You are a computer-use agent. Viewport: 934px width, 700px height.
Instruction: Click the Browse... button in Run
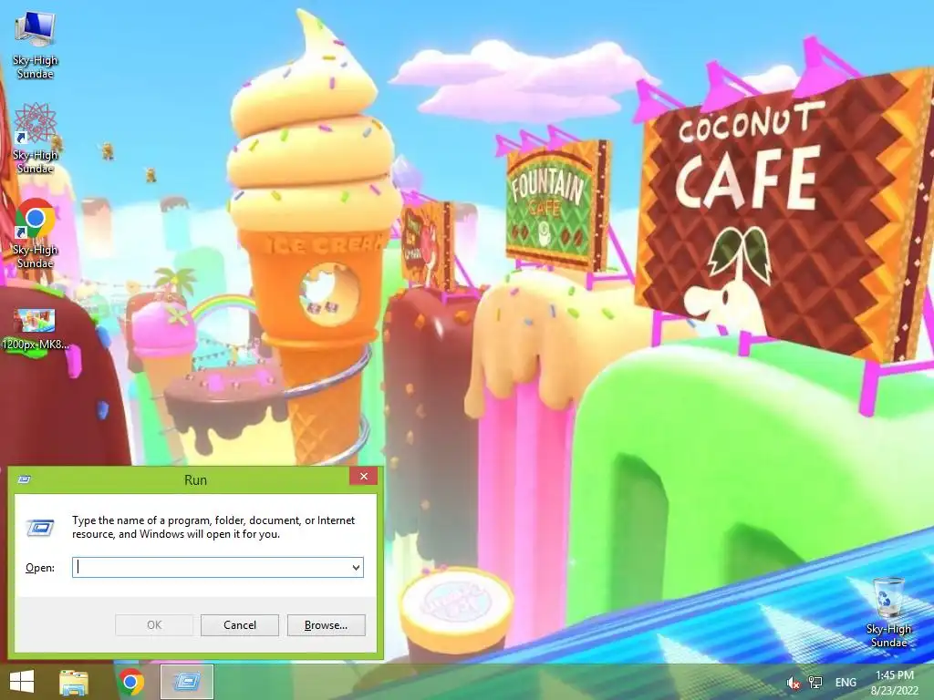[x=326, y=625]
